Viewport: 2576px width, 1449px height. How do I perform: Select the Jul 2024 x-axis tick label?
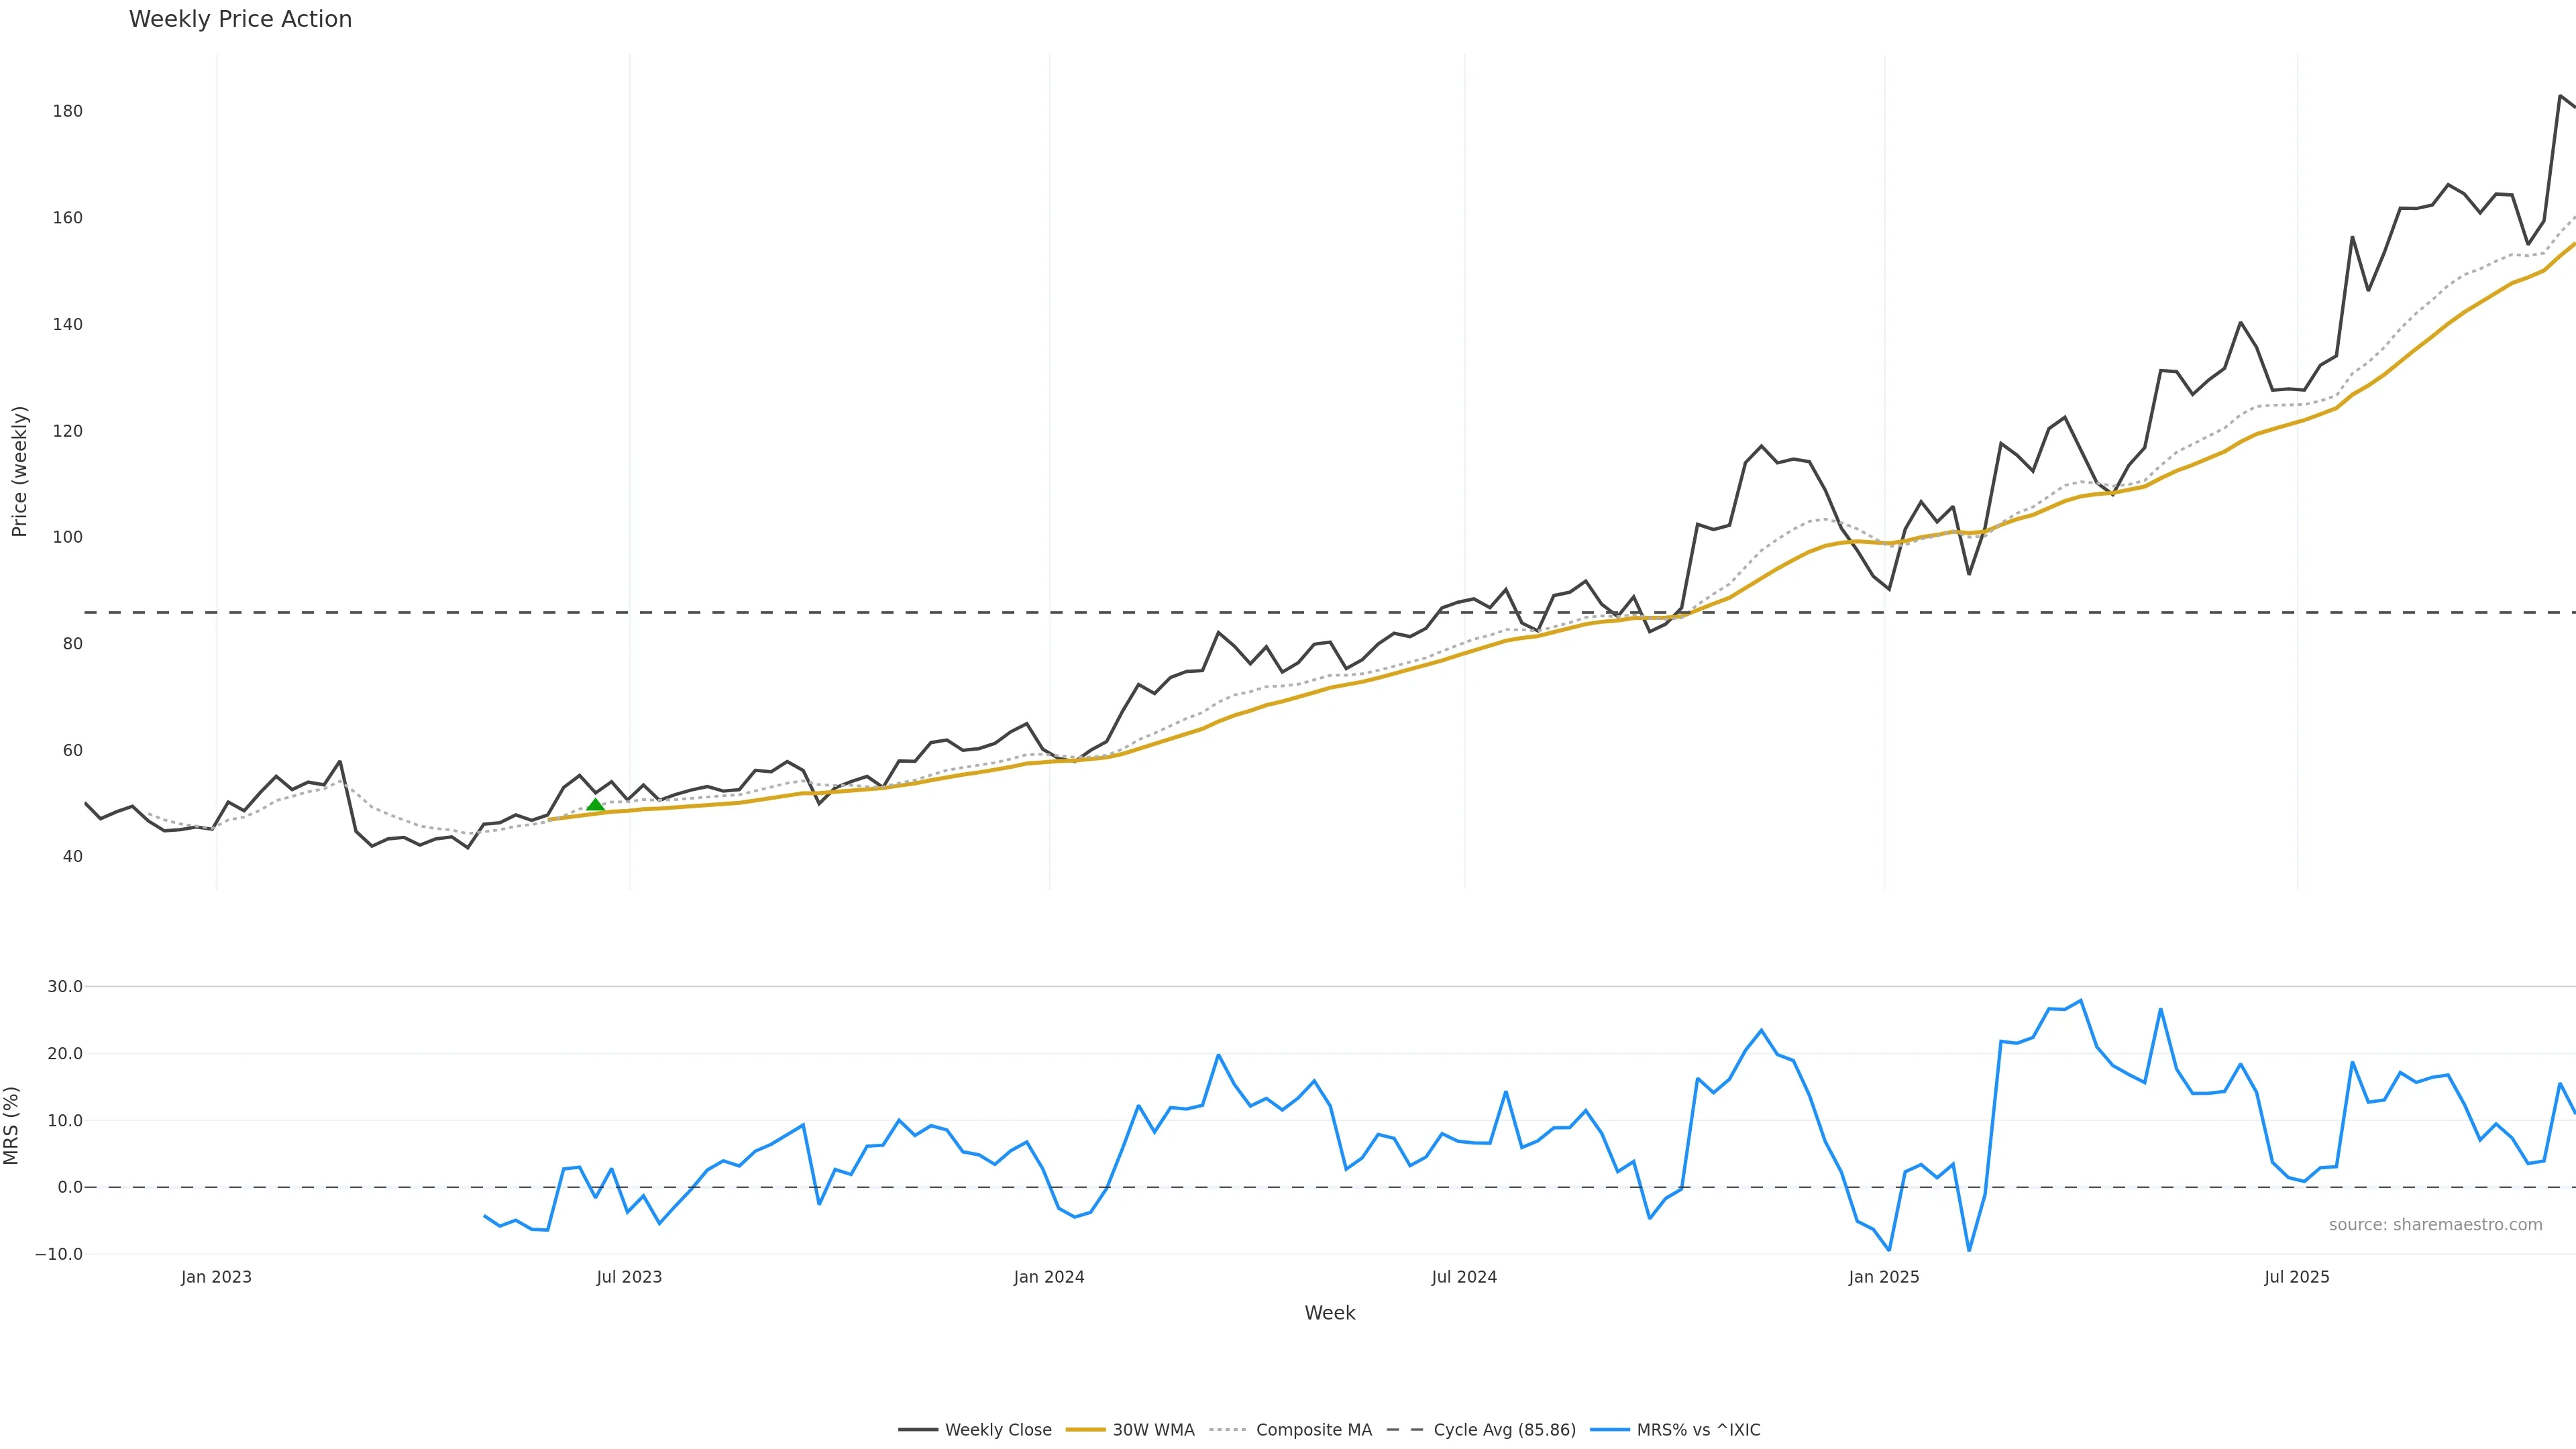(x=1464, y=1277)
